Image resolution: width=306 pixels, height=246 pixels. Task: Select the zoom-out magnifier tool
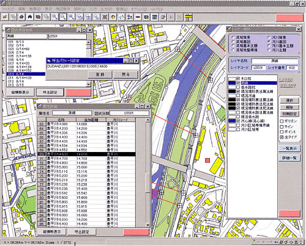[x=63, y=17]
